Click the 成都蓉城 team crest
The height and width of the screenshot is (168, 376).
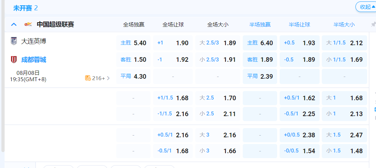click(14, 60)
